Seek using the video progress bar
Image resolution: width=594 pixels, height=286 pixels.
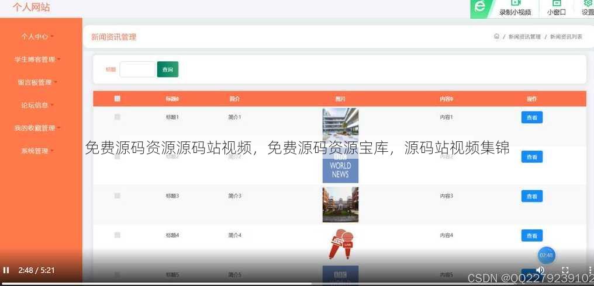pyautogui.click(x=297, y=284)
